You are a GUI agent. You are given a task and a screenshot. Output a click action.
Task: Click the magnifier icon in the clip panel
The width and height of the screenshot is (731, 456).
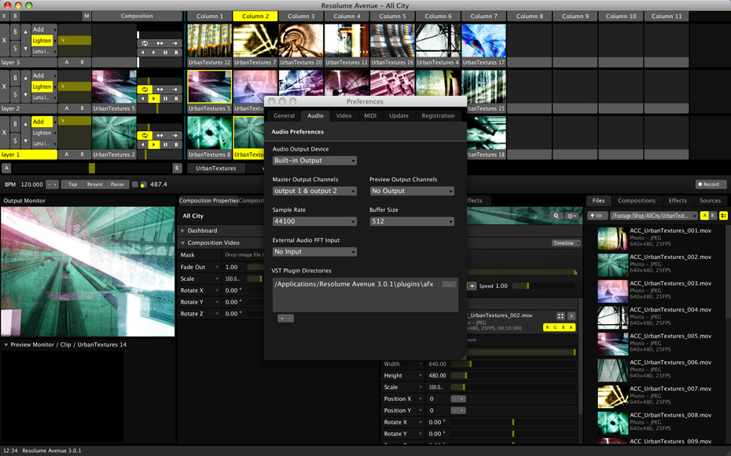[x=556, y=216]
